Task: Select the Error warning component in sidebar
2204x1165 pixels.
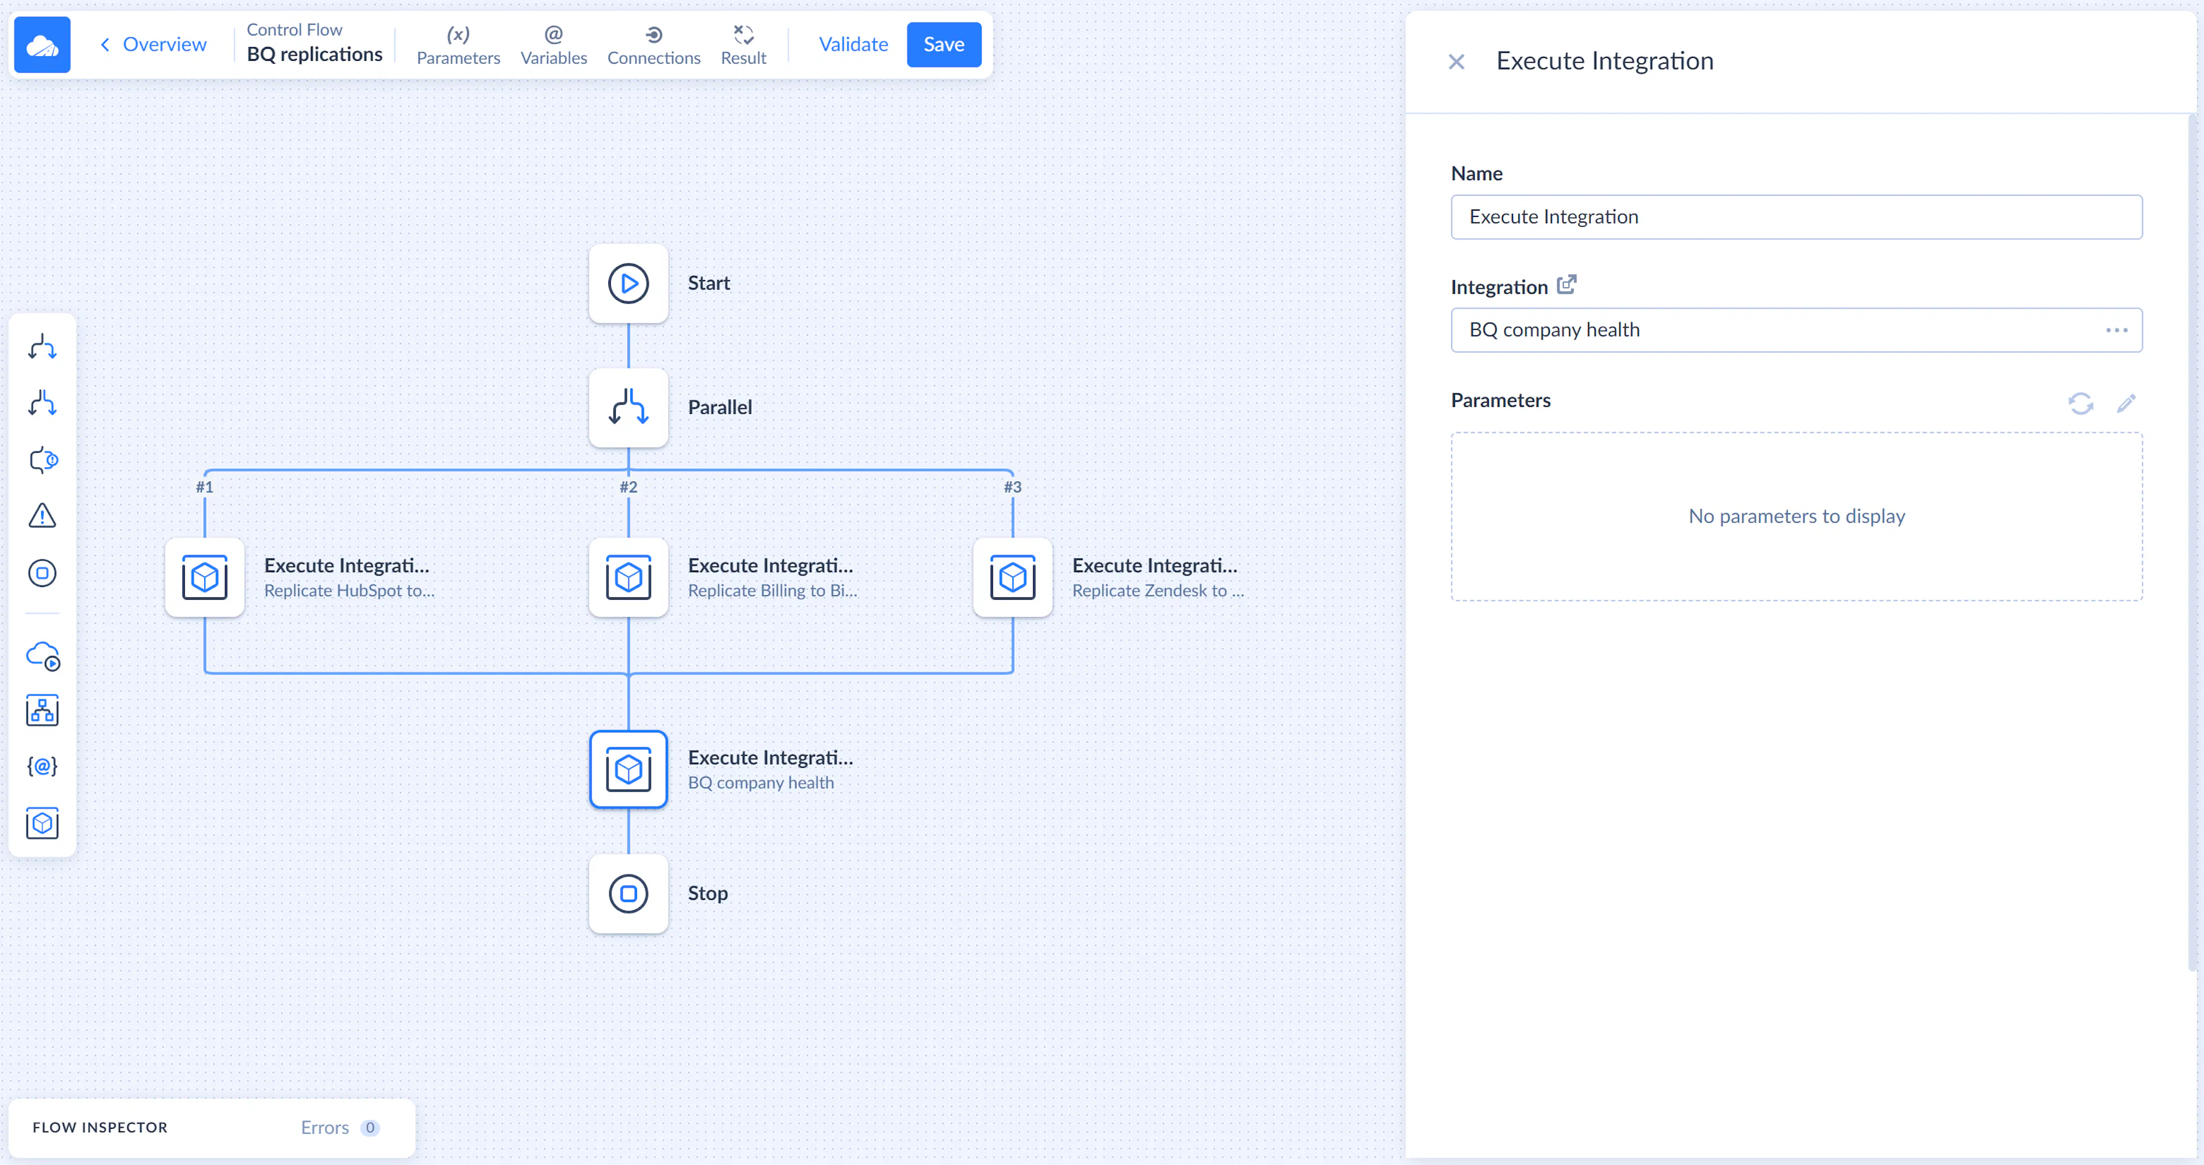Action: (x=42, y=516)
